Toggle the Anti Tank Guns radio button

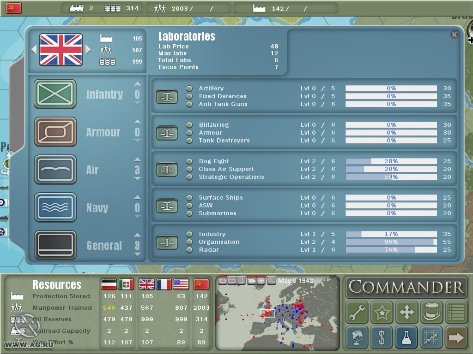[x=189, y=104]
